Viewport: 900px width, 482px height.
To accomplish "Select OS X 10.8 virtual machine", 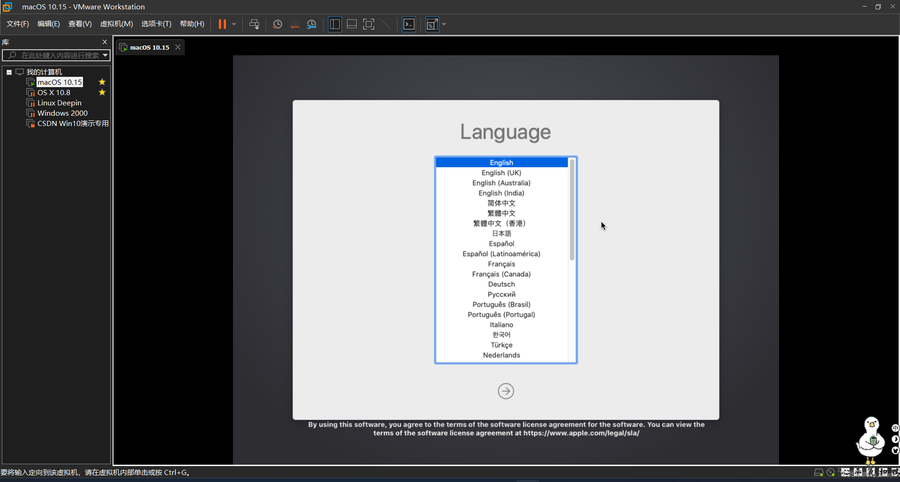I will [x=54, y=93].
